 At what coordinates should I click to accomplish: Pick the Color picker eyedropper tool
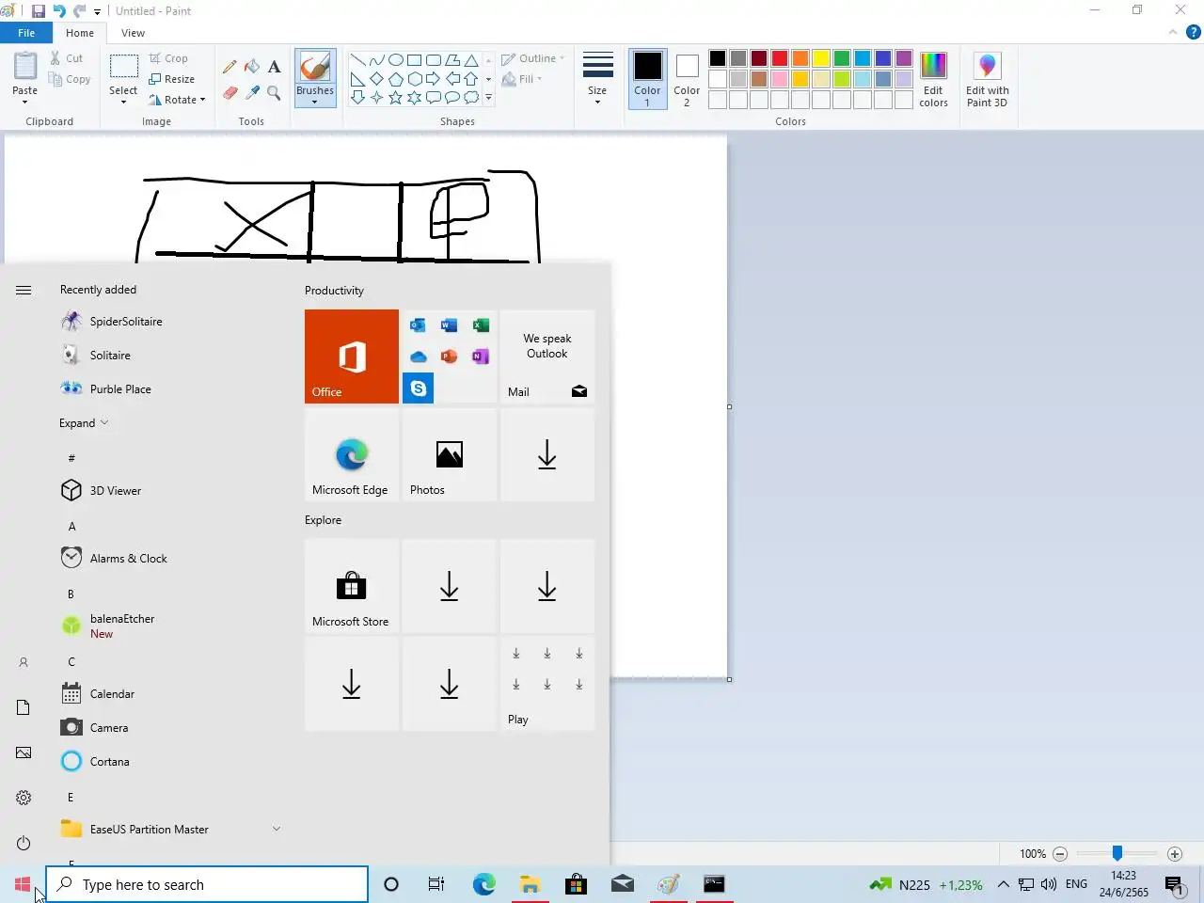pyautogui.click(x=252, y=92)
